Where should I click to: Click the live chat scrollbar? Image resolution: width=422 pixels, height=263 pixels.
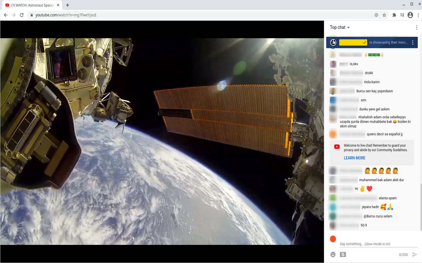click(421, 207)
